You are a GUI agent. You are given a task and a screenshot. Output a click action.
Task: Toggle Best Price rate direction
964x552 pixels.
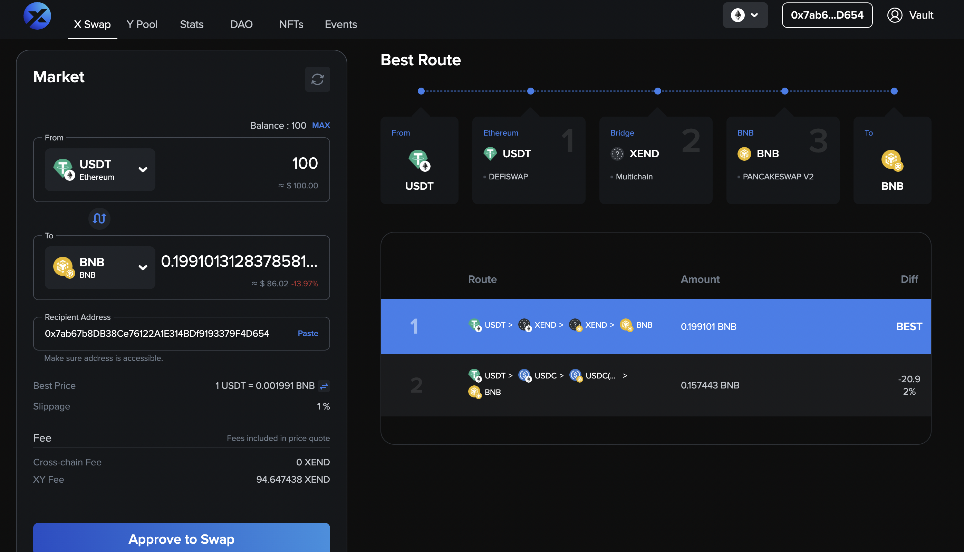324,386
